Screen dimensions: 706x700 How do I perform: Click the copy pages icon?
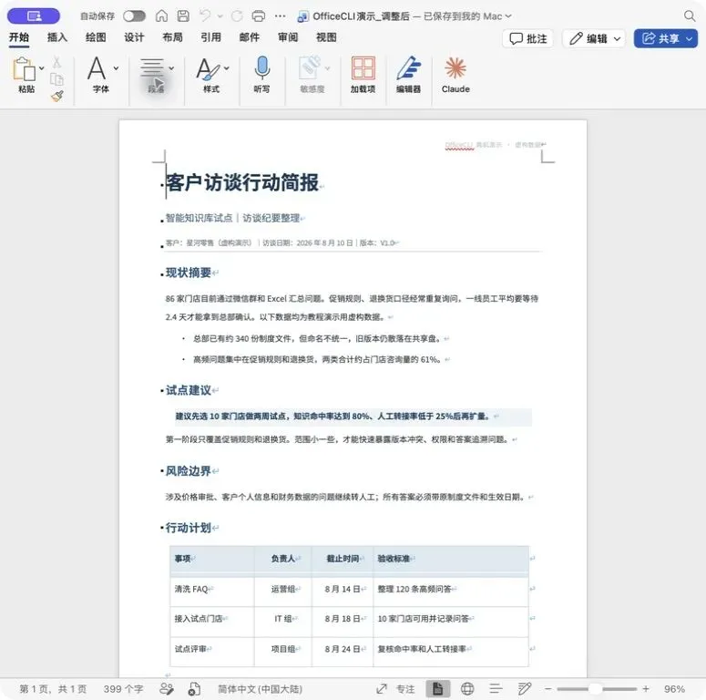click(x=56, y=79)
